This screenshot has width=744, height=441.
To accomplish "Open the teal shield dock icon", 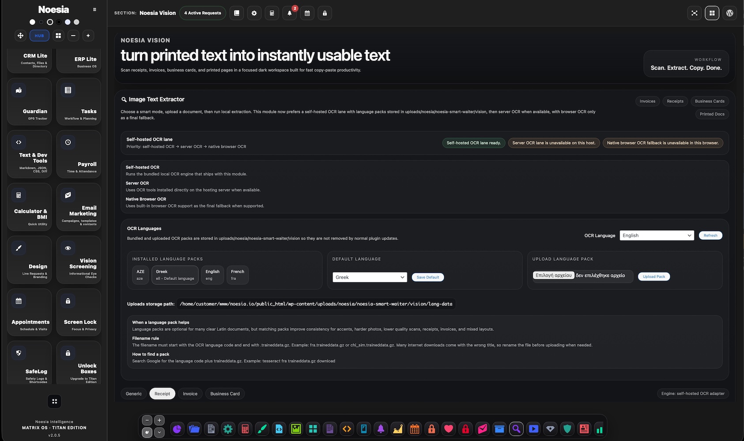I will coord(567,429).
